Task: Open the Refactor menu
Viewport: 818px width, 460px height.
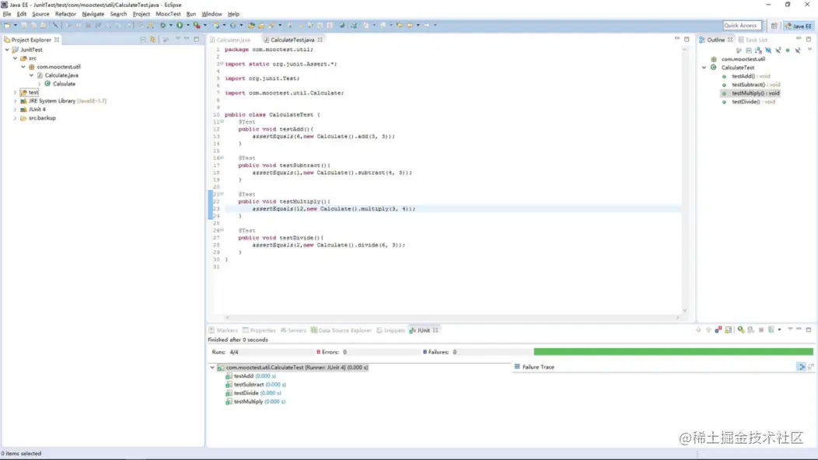Action: (x=66, y=14)
